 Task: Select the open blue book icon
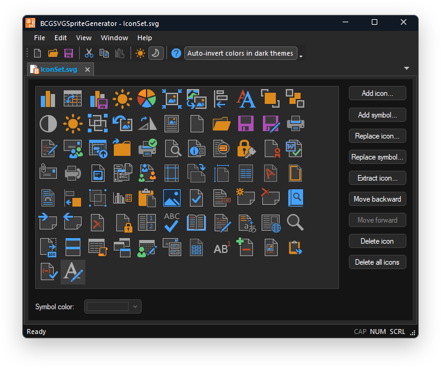[196, 223]
